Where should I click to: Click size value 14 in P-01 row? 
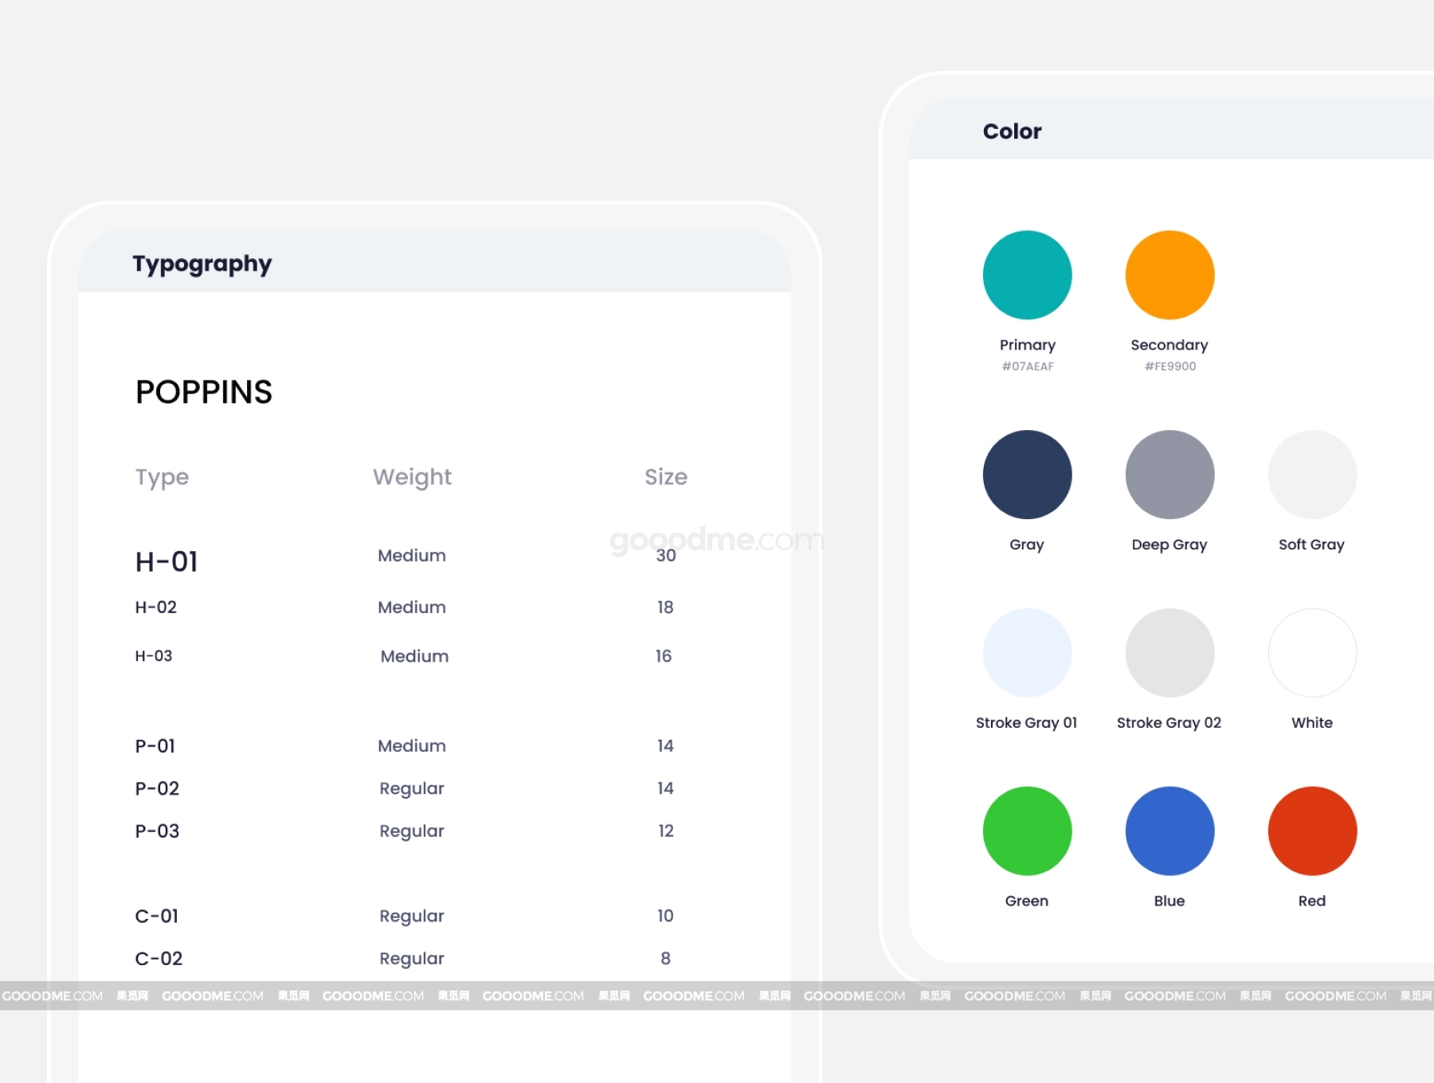click(665, 746)
